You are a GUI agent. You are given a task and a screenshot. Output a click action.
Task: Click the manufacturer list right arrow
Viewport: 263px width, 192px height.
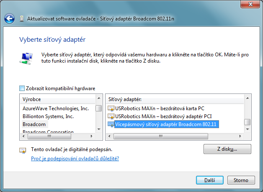[92, 136]
